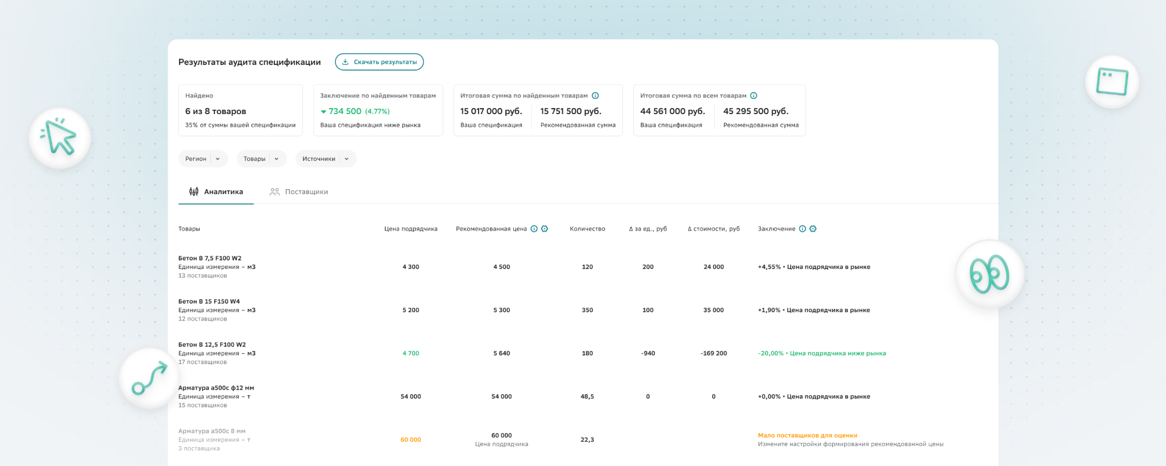Expand the Товары dropdown
The image size is (1166, 466).
pos(261,159)
